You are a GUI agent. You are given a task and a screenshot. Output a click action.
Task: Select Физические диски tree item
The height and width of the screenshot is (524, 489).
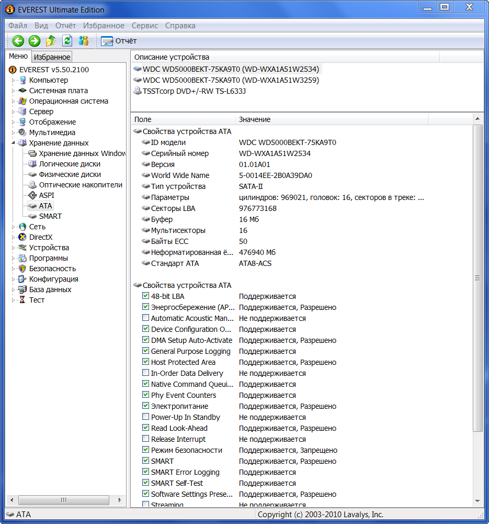coord(70,174)
